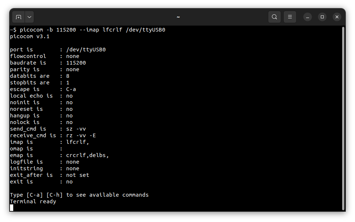Screen dimensions: 355x222
Task: Click the receive_cmd value "rz -vv -E"
Action: [x=81, y=135]
